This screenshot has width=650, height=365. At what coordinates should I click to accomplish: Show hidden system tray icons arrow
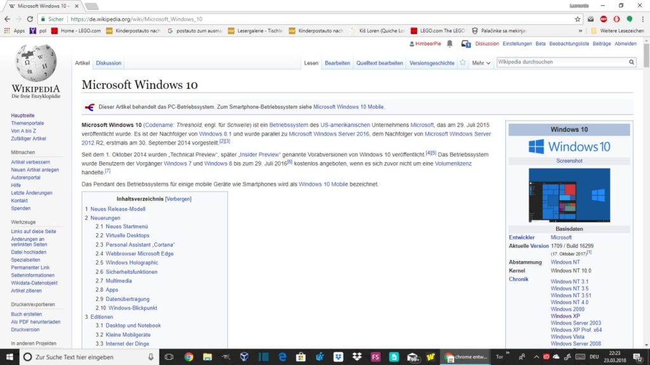[536, 357]
